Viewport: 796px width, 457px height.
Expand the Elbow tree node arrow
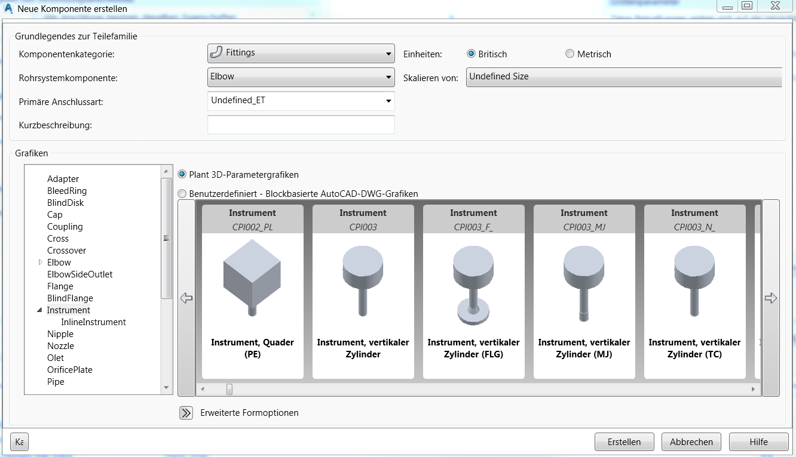pyautogui.click(x=41, y=262)
